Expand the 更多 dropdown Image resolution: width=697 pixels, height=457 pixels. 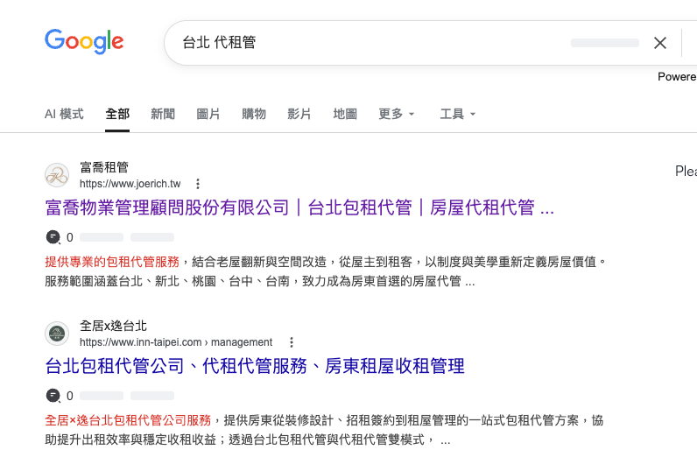tap(396, 114)
